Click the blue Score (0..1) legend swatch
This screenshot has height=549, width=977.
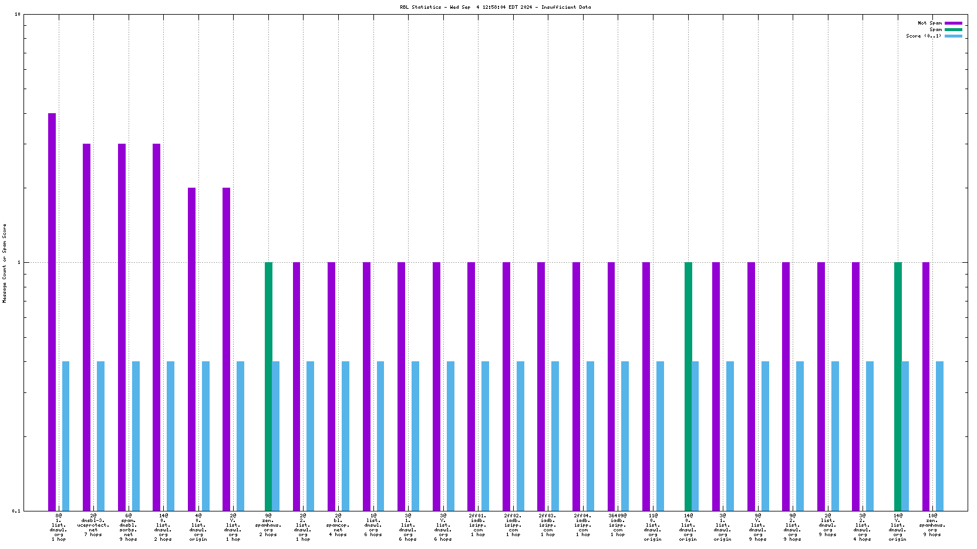click(x=953, y=36)
